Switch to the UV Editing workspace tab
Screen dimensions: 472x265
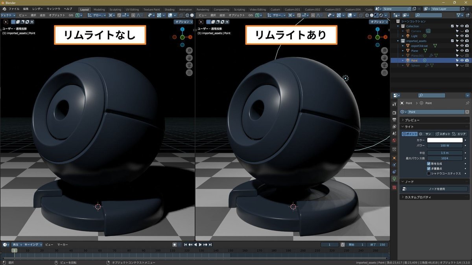(132, 9)
